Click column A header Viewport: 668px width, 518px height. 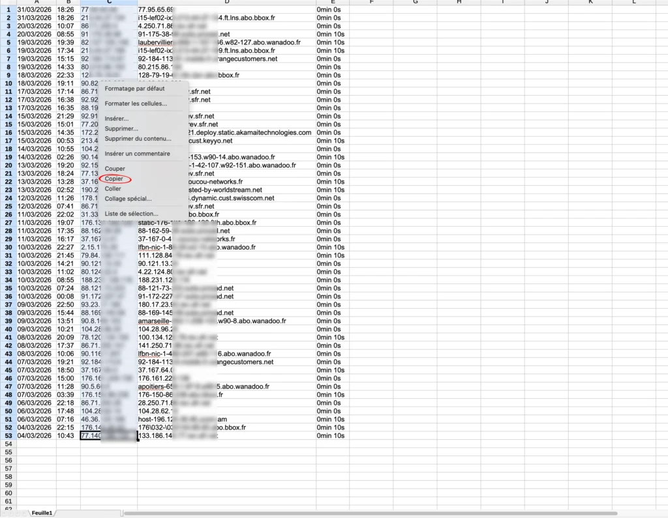click(x=36, y=3)
